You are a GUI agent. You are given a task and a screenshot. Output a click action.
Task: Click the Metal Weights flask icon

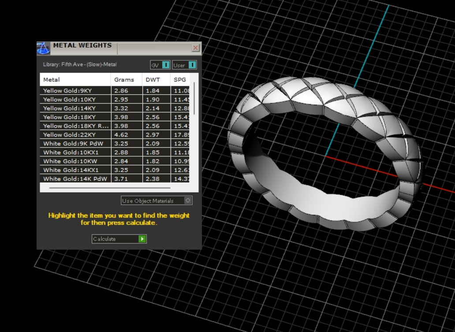[43, 48]
